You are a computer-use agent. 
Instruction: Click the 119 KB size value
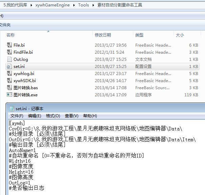point(191,95)
